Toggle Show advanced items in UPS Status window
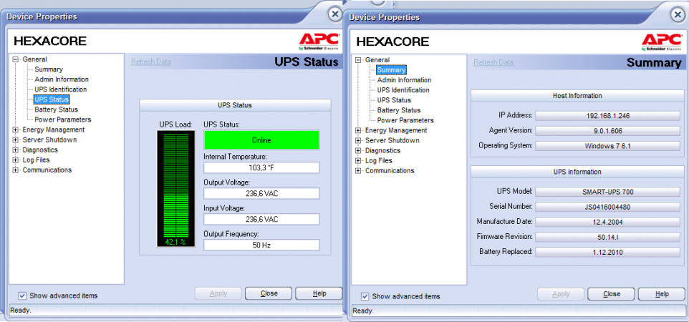689x322 pixels. [x=23, y=296]
